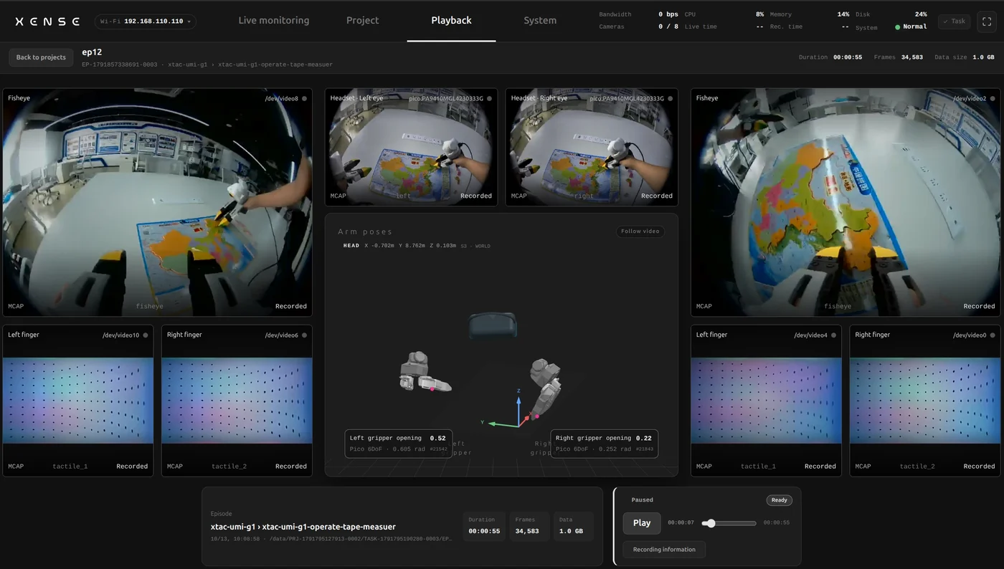The width and height of the screenshot is (1004, 569).
Task: Click the status dot beside /dev/video2
Action: (992, 98)
